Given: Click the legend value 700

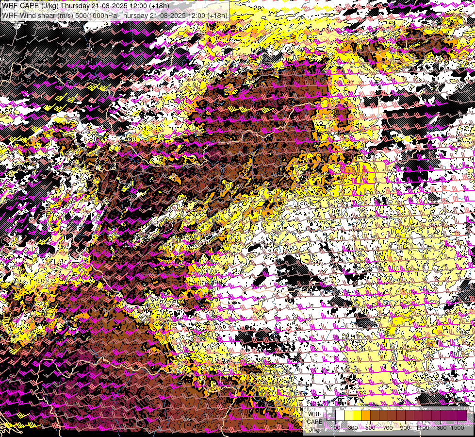Looking at the screenshot, I should 388,428.
